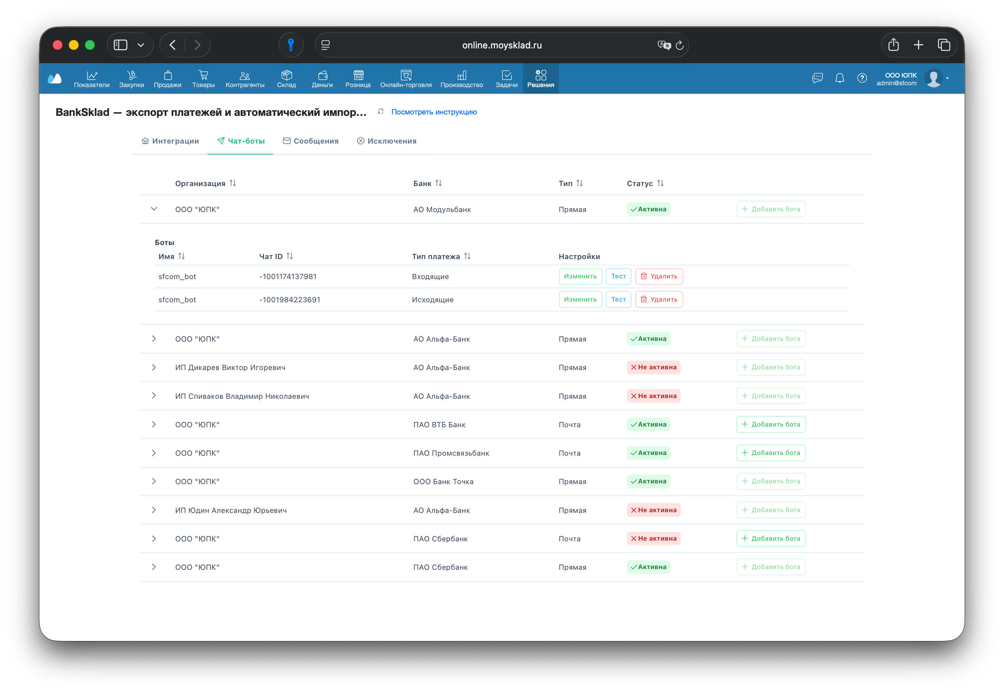Delete the Входящие sfcom_bot
This screenshot has height=693, width=1004.
pos(659,276)
